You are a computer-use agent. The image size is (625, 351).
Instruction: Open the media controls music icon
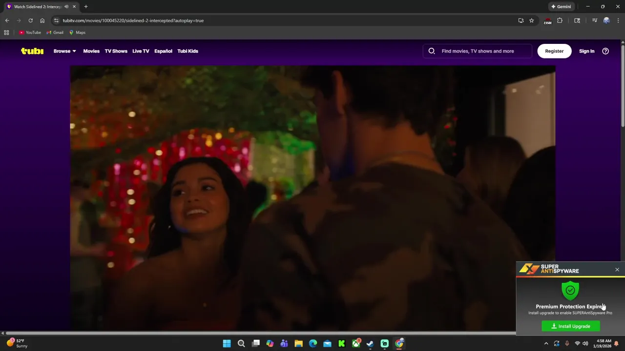(x=594, y=20)
